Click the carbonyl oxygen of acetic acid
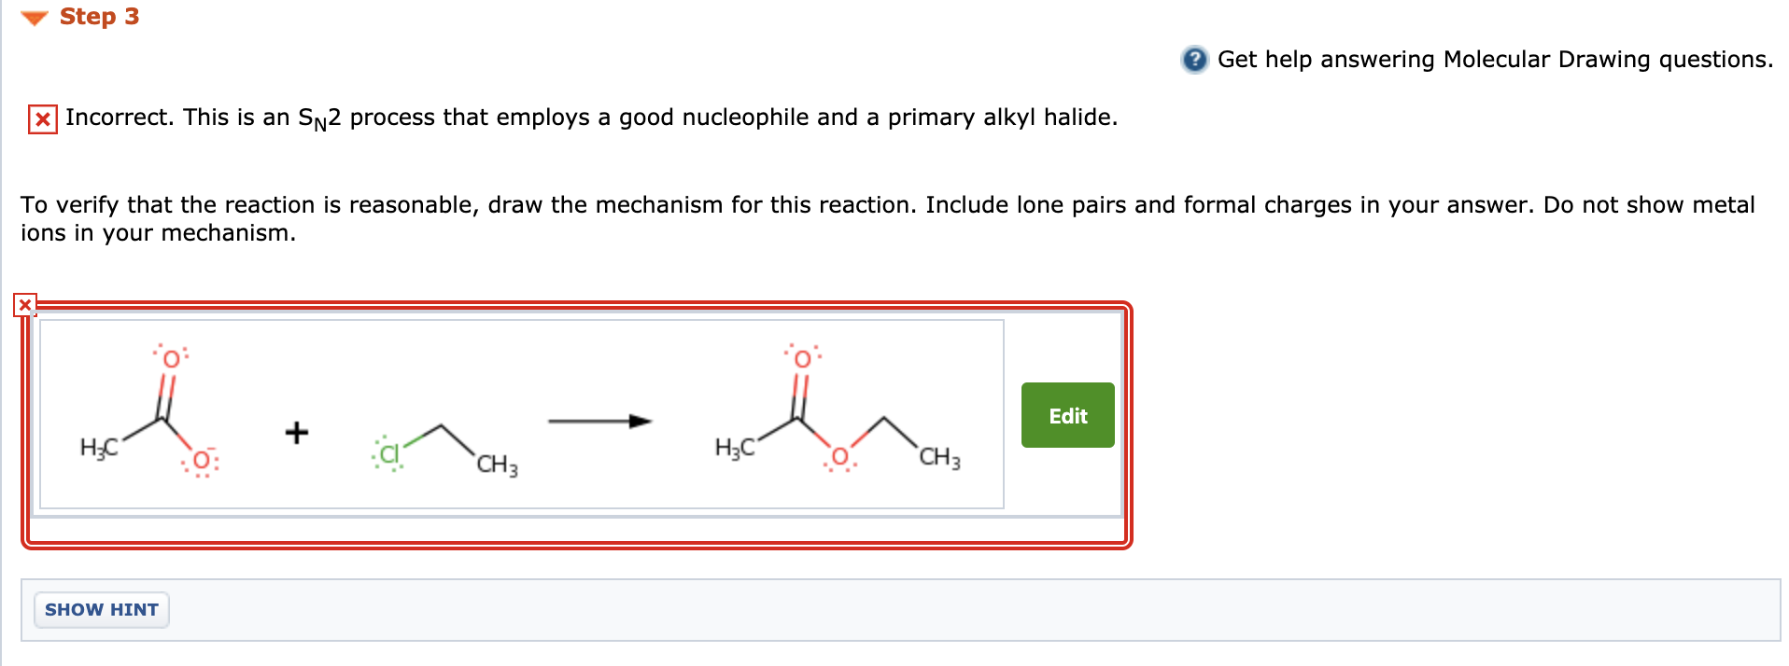1789x666 pixels. click(x=171, y=358)
